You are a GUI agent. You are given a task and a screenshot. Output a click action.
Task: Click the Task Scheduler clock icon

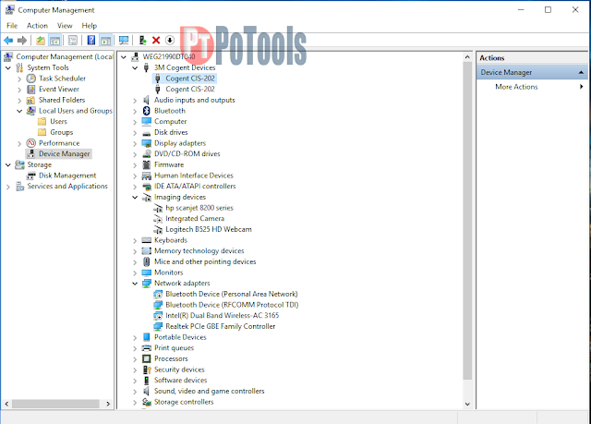pos(30,79)
